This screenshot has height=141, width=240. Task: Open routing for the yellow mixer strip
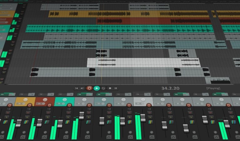pos(26,122)
